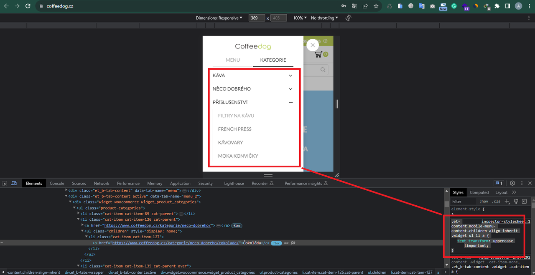The image size is (535, 275).
Task: Toggle .cls element classes panel
Action: [496, 202]
